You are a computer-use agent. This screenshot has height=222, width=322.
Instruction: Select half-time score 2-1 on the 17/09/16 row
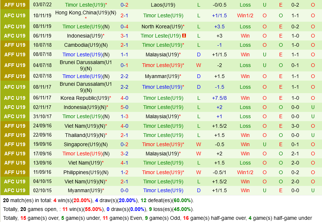click(x=295, y=154)
